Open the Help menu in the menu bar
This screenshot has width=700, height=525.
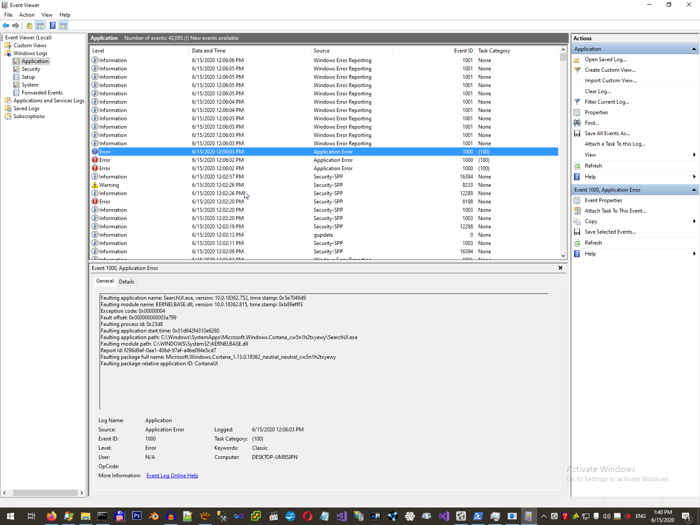[x=65, y=15]
